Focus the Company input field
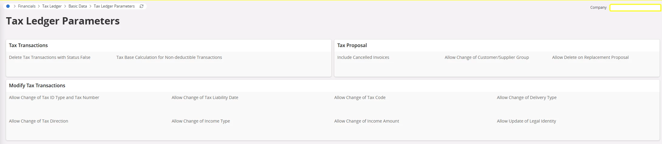This screenshot has height=144, width=662. [635, 8]
